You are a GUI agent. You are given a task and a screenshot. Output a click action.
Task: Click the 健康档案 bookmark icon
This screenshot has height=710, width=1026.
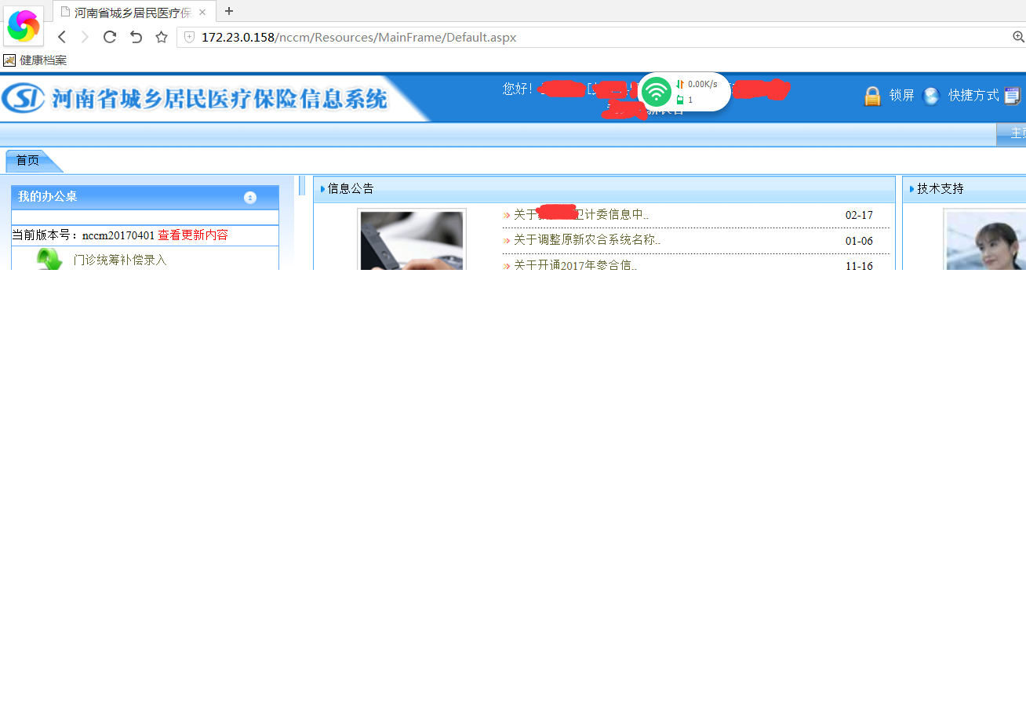[9, 60]
